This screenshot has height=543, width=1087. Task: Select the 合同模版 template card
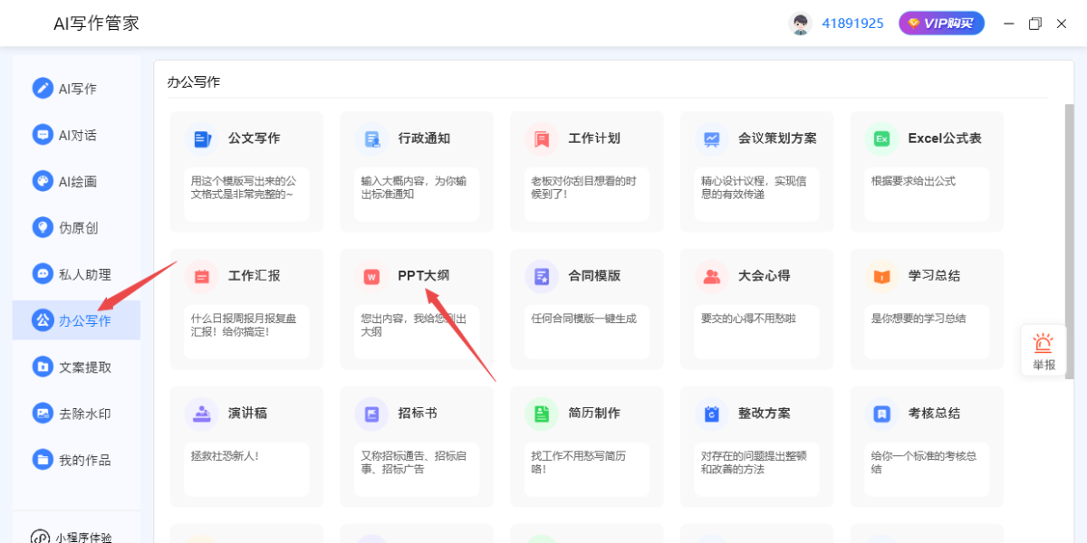click(x=586, y=309)
